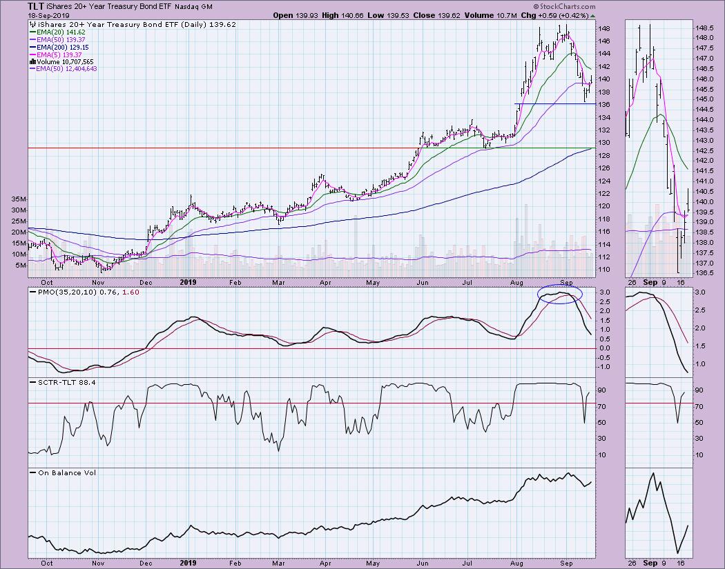The width and height of the screenshot is (725, 569).
Task: Click the PMO(35,20,10) 0.76, 1.60 indicator label
Action: [89, 292]
